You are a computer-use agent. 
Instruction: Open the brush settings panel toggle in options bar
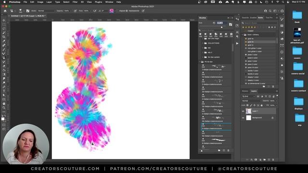click(28, 11)
